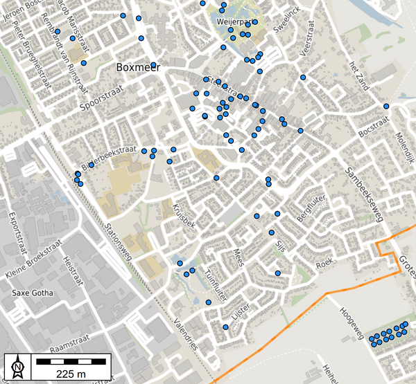Image resolution: width=416 pixels, height=384 pixels.
Task: Click the 225 m scale bar
Action: pos(71,361)
